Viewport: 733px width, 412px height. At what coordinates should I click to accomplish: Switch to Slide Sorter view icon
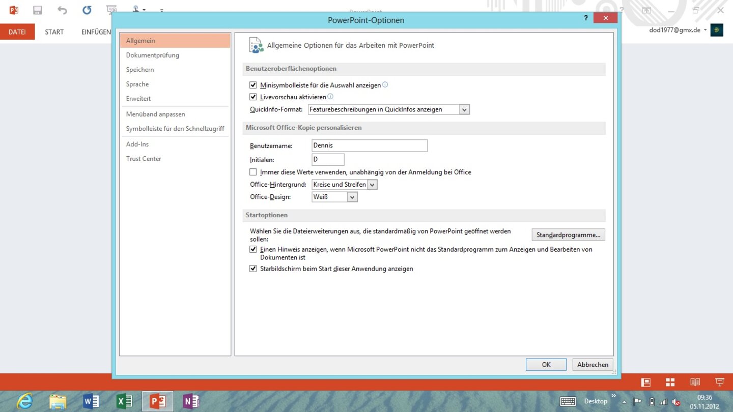(x=670, y=382)
